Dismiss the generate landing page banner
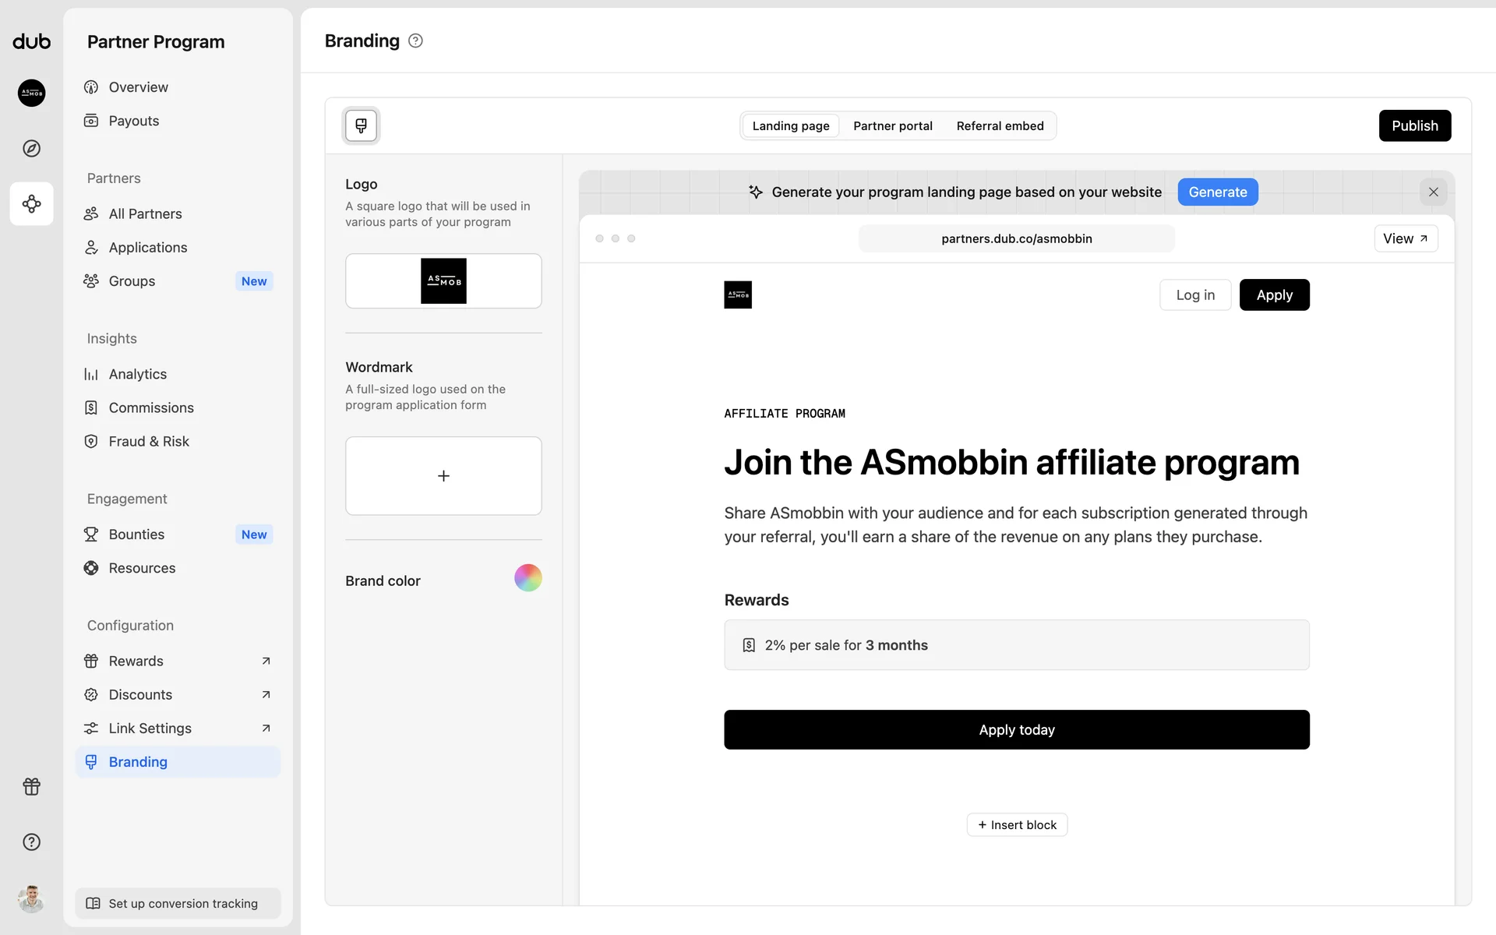The height and width of the screenshot is (935, 1496). coord(1433,192)
